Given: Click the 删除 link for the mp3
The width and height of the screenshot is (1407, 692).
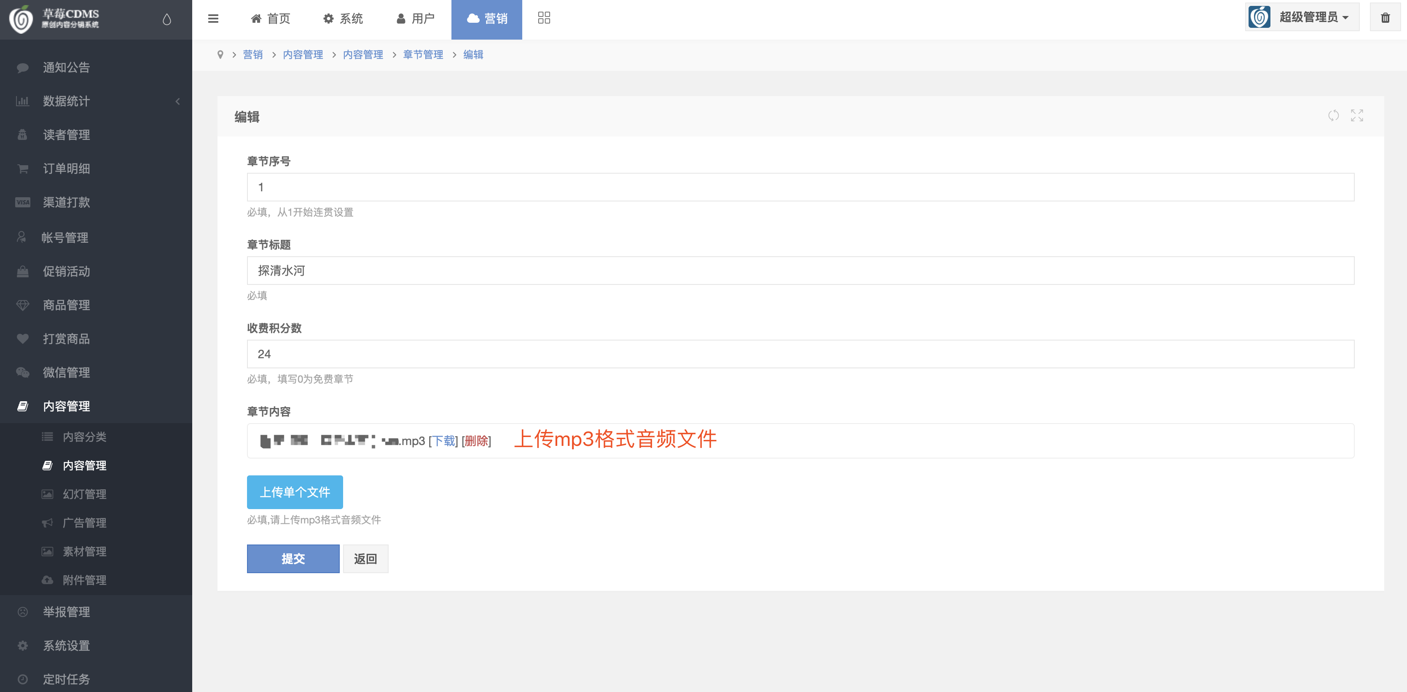Looking at the screenshot, I should coord(476,441).
